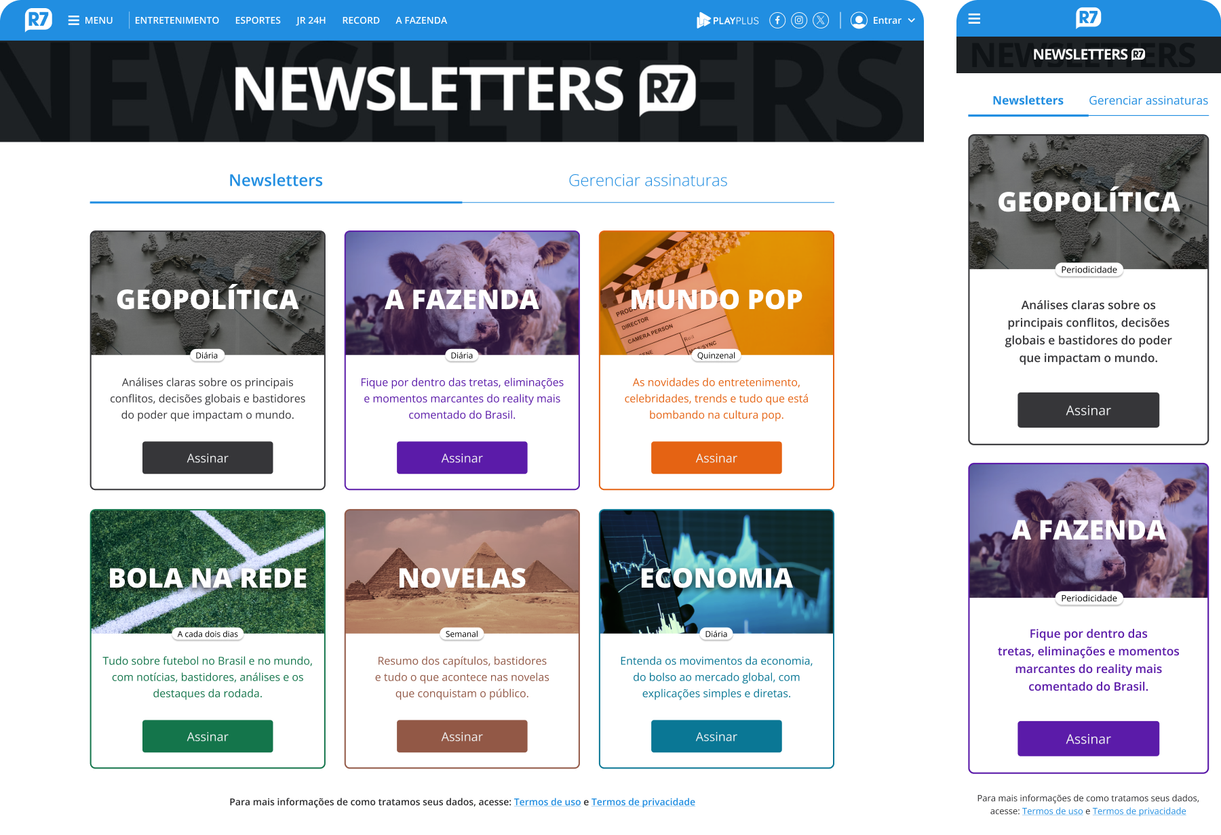The height and width of the screenshot is (835, 1221).
Task: Select the desktop Newsletters tab
Action: 276,180
